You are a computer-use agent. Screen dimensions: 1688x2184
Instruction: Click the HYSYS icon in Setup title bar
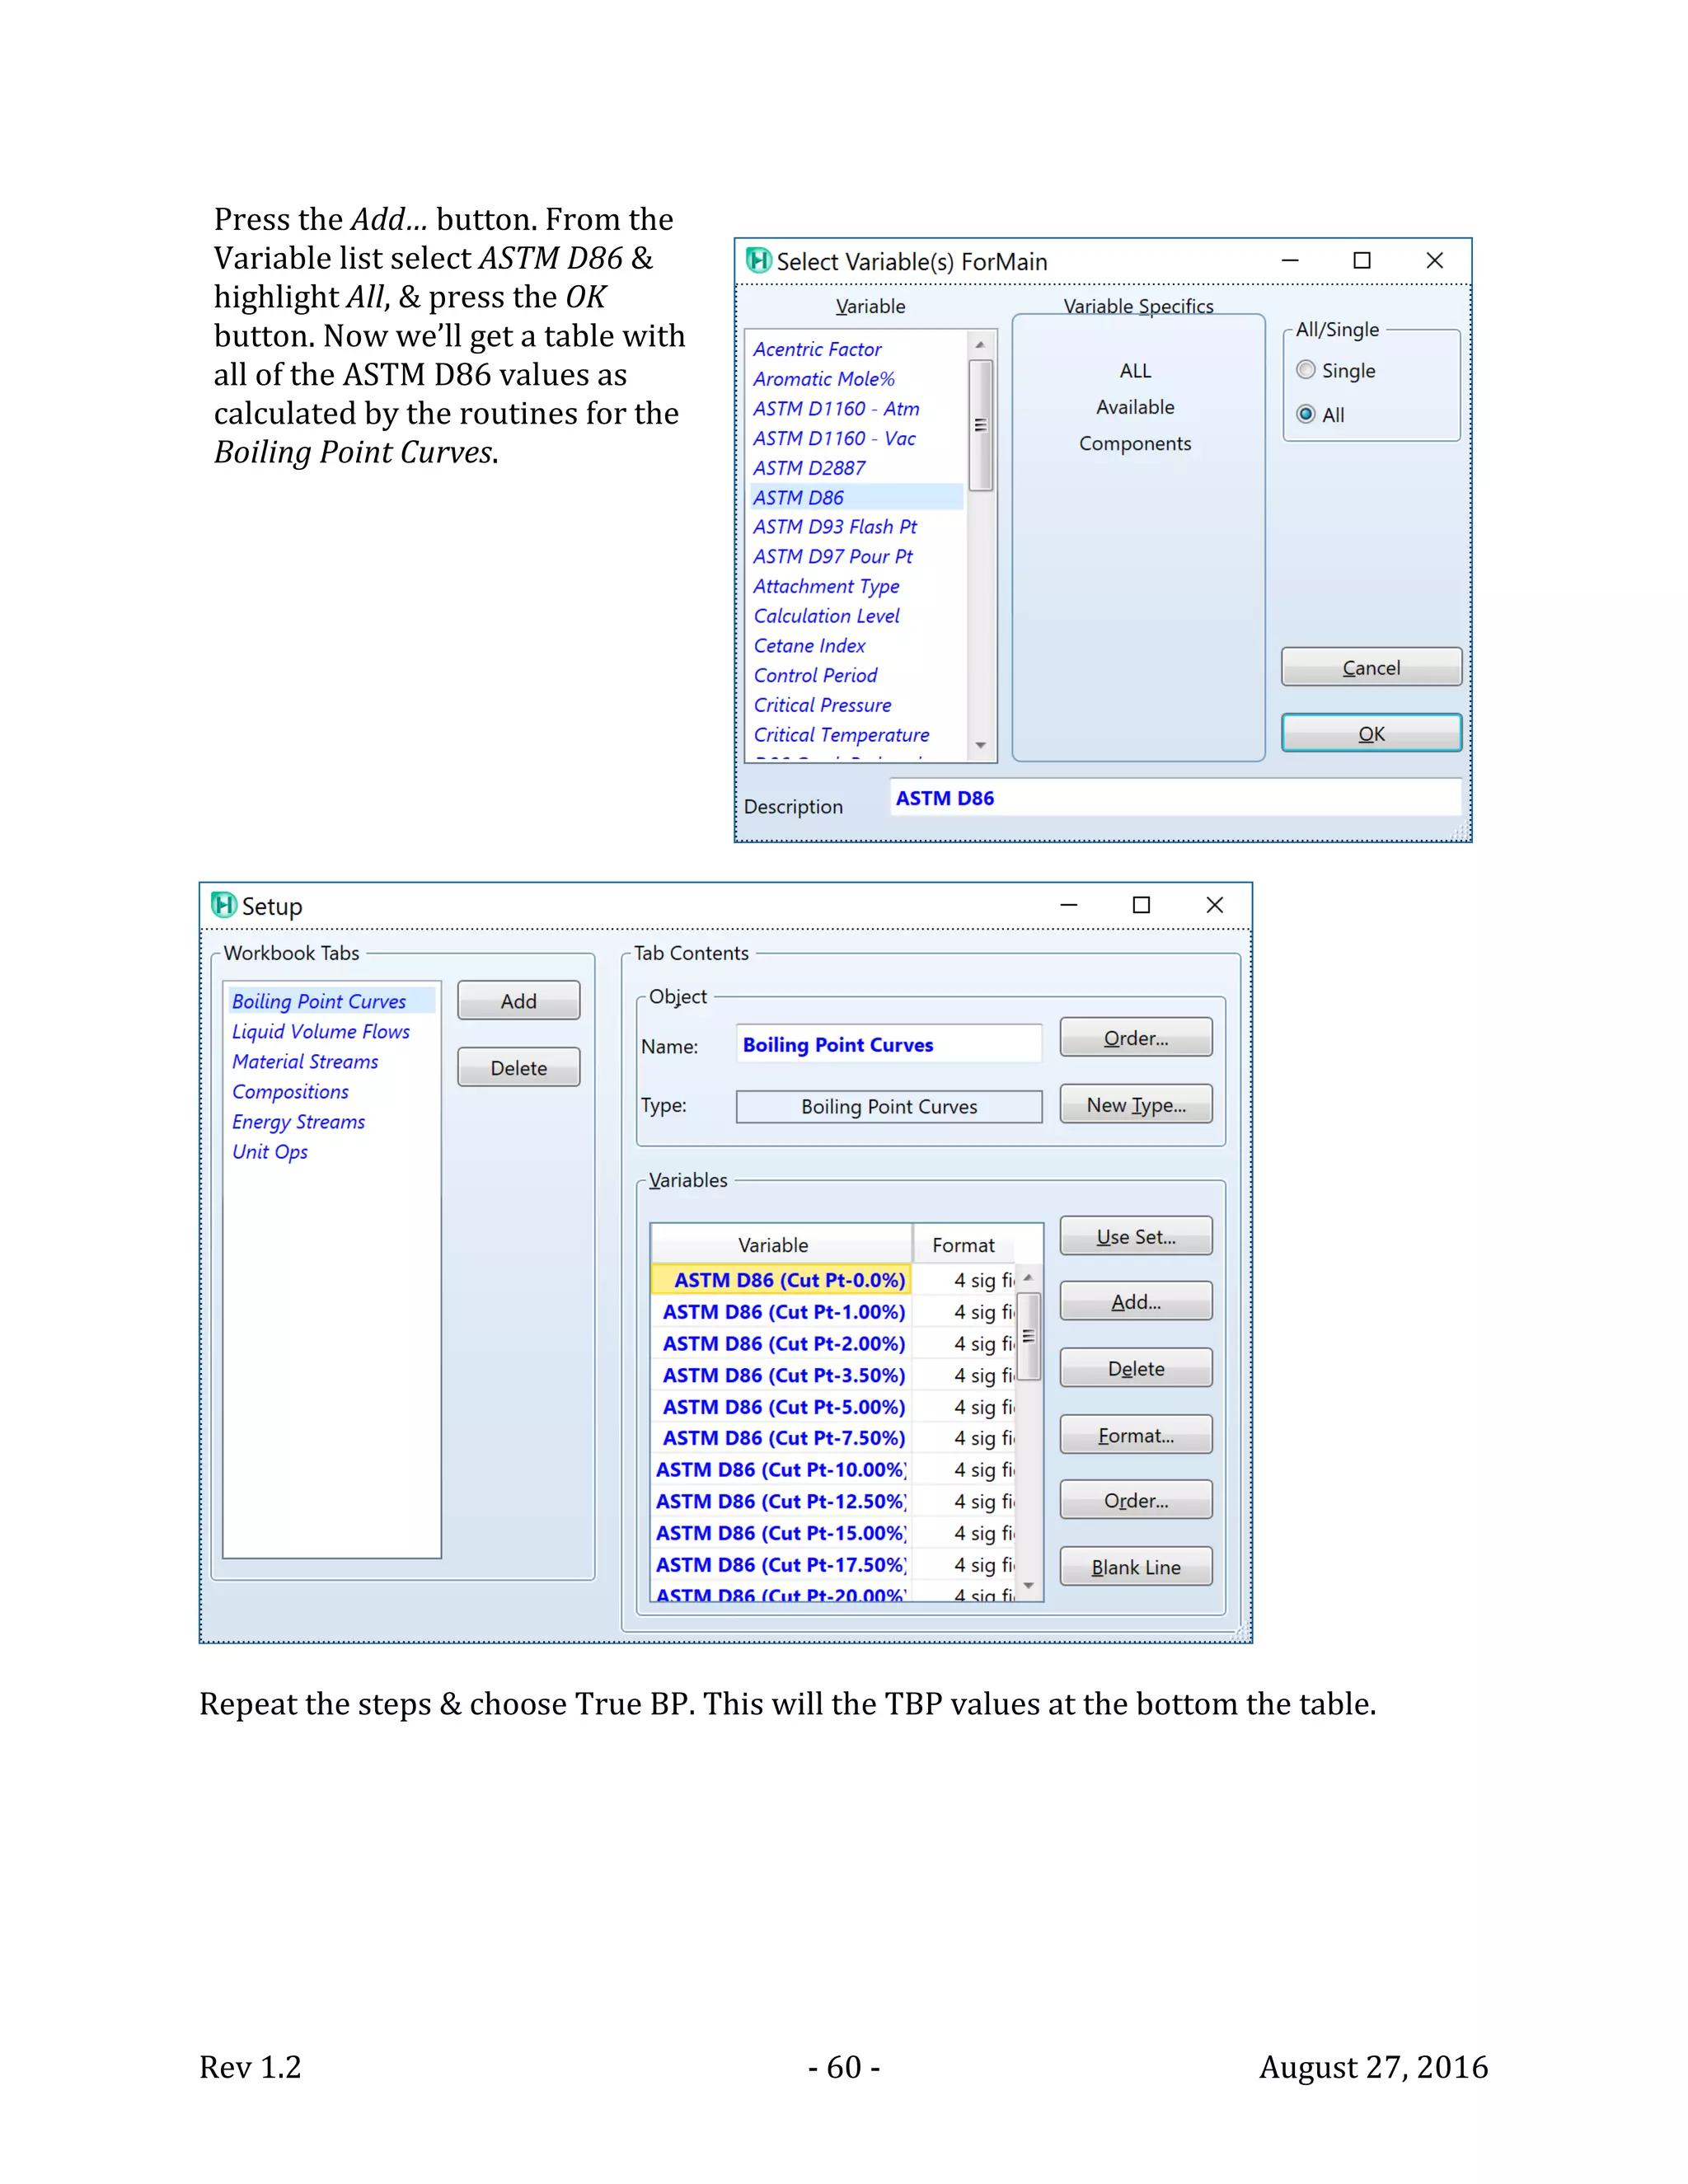tap(224, 905)
